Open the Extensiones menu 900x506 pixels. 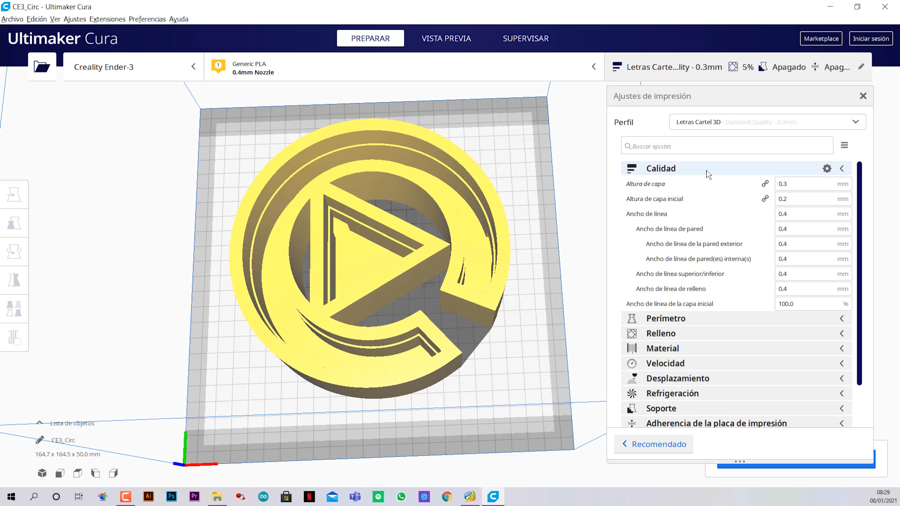pos(107,19)
